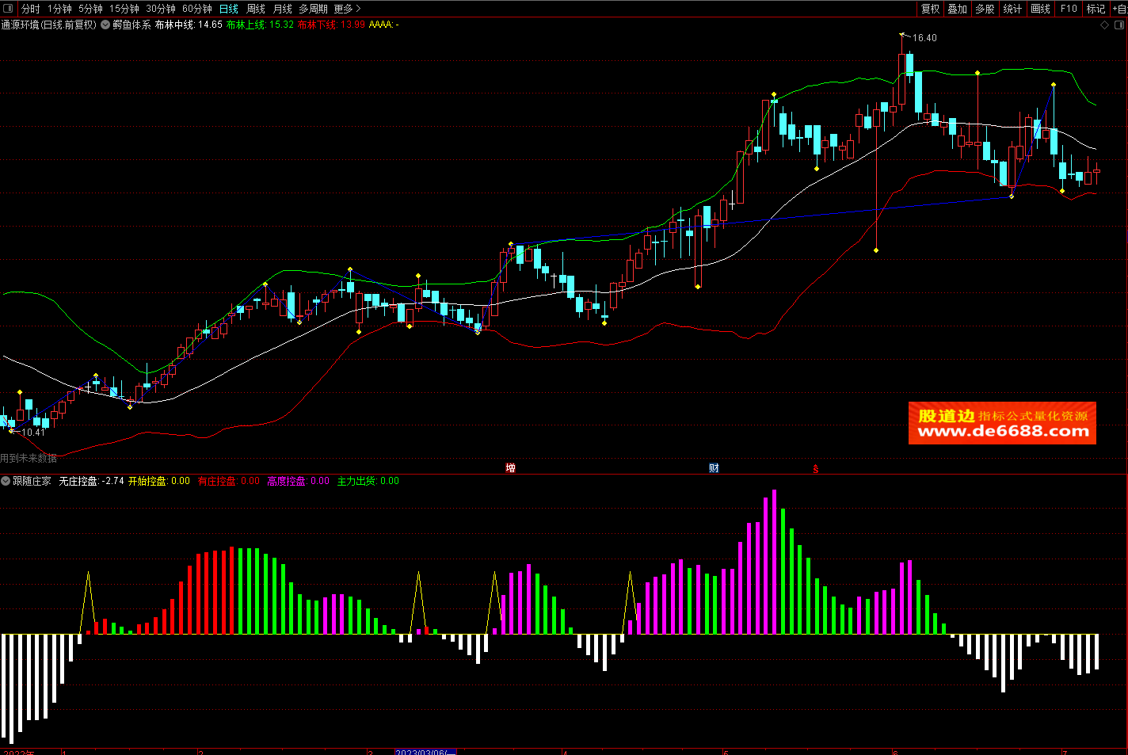Click the blue 财 financial marker icon
The image size is (1128, 755).
[714, 468]
